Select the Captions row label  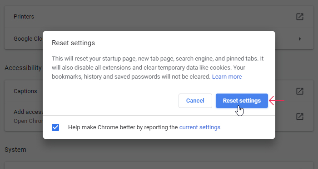25,91
